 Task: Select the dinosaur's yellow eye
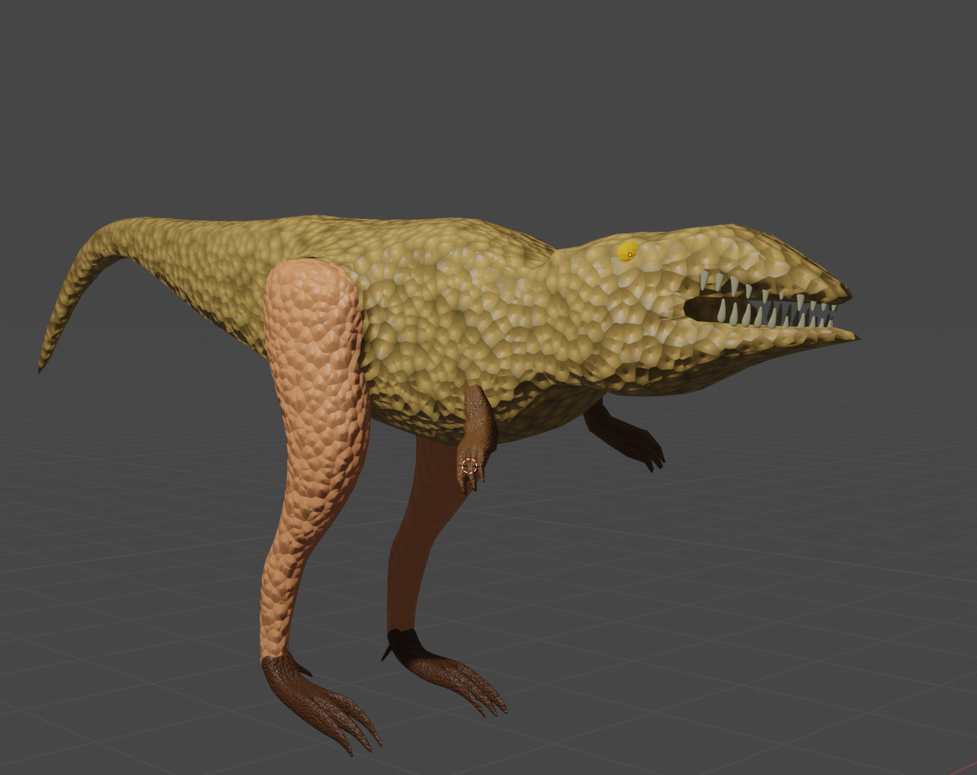pyautogui.click(x=627, y=251)
